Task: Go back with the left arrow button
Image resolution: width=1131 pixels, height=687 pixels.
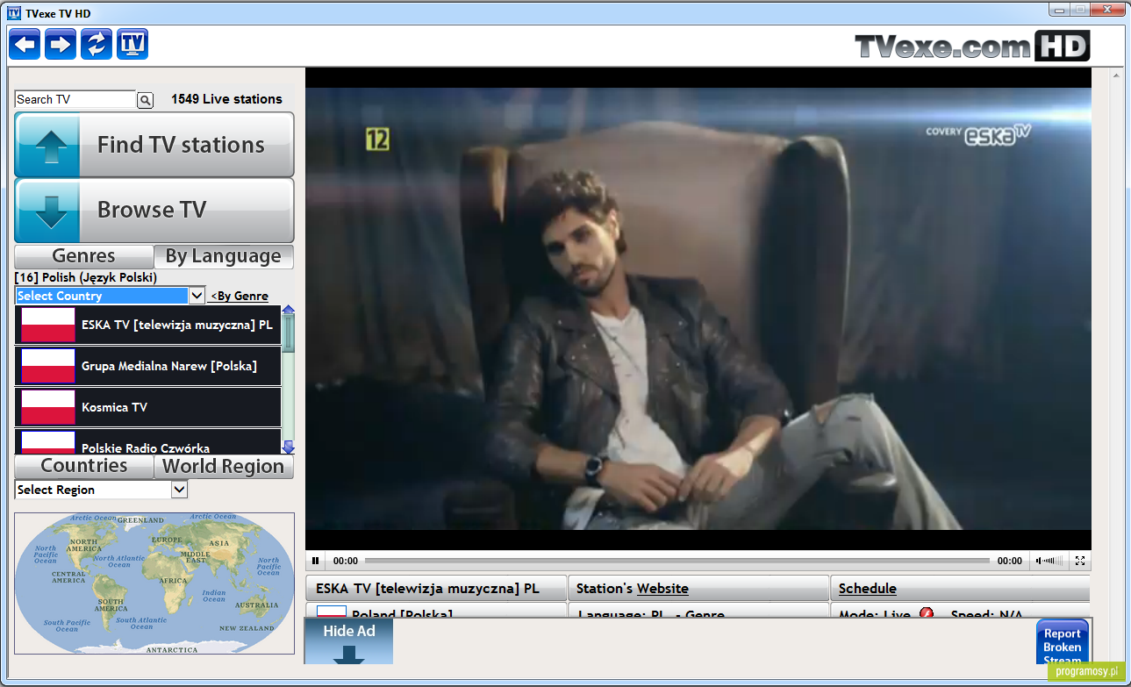Action: [x=25, y=44]
